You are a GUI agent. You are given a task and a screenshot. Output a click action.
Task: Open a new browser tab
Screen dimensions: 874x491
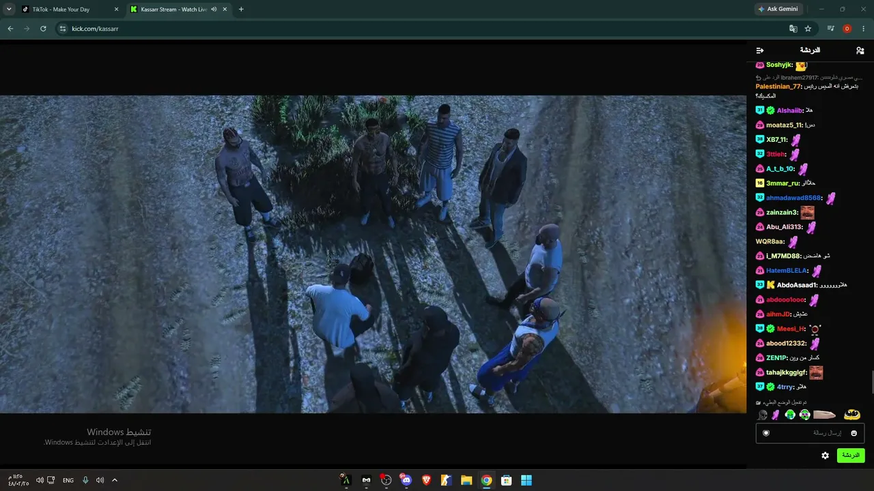point(241,10)
